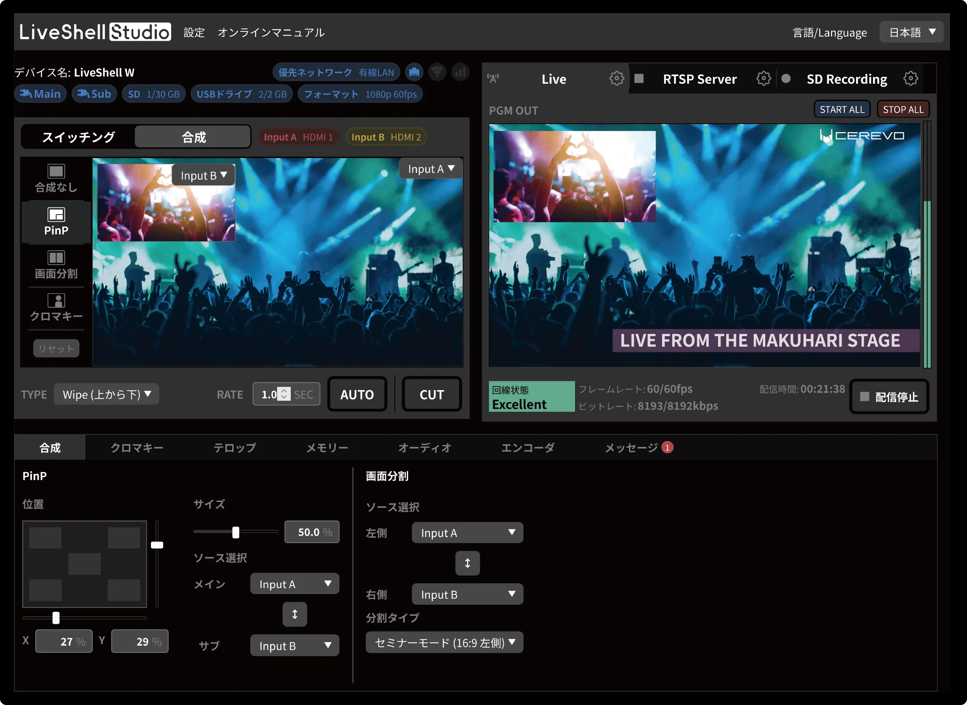Swap PinP main and sub sources

(x=295, y=614)
